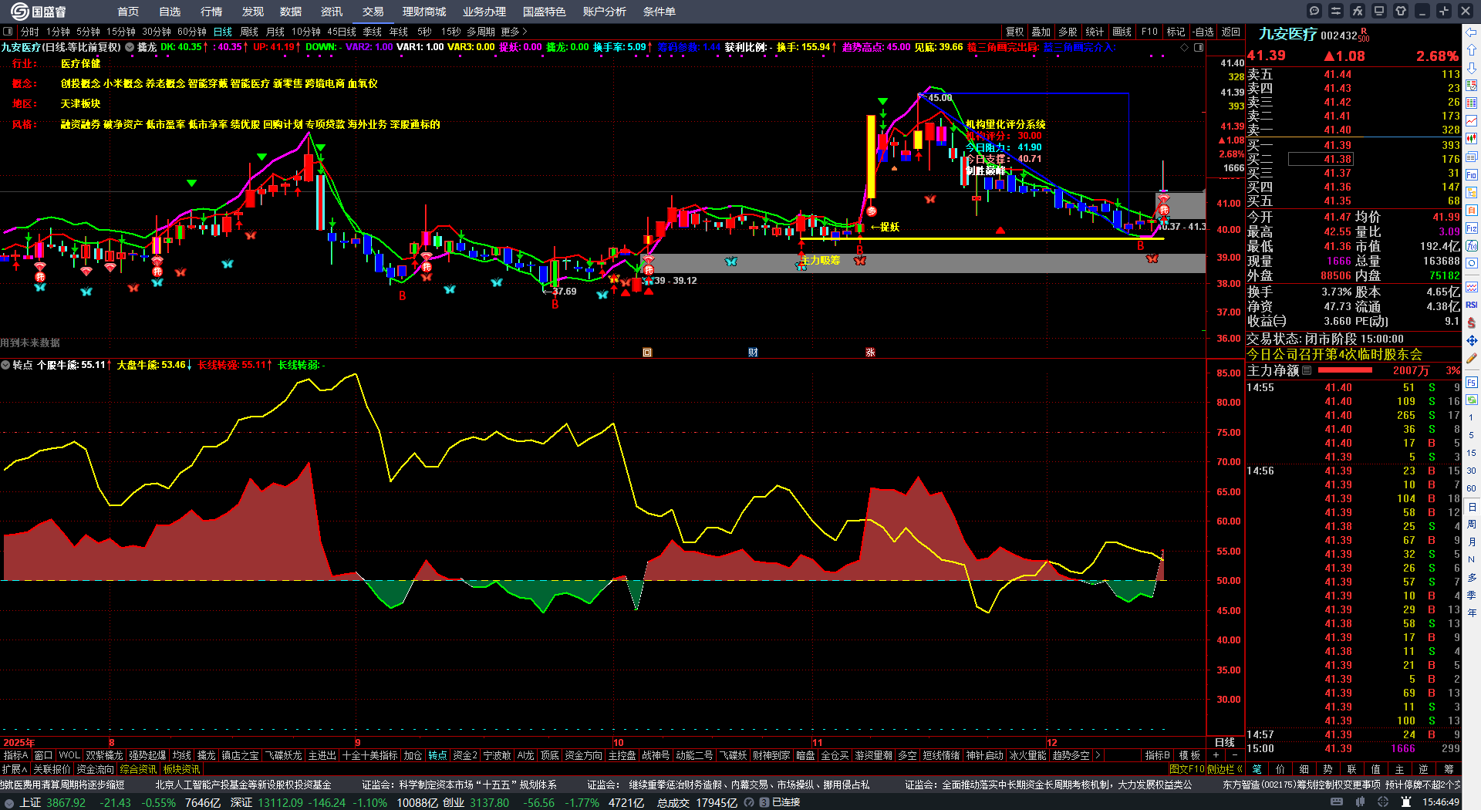The image size is (1481, 810).
Task: Select the 筹 tab at bottom right
Action: tap(1449, 769)
